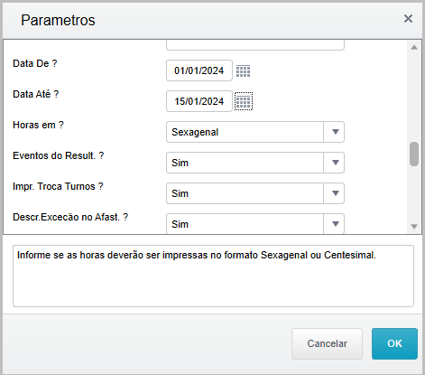
Task: Click the Data Até date field
Action: 199,101
